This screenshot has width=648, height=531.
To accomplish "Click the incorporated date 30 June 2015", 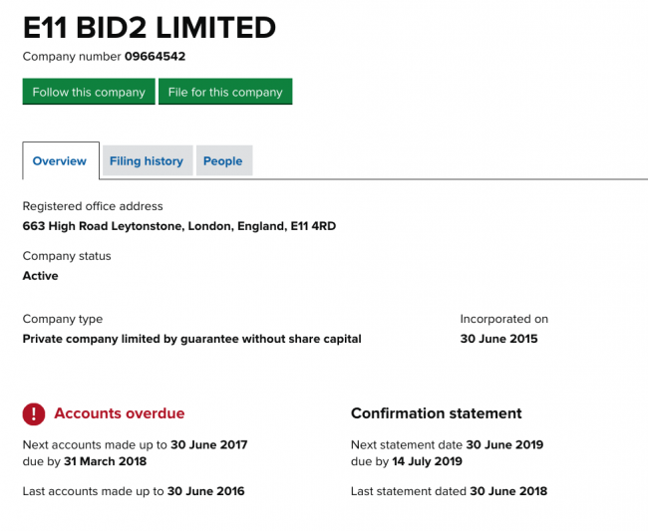I will [x=498, y=339].
